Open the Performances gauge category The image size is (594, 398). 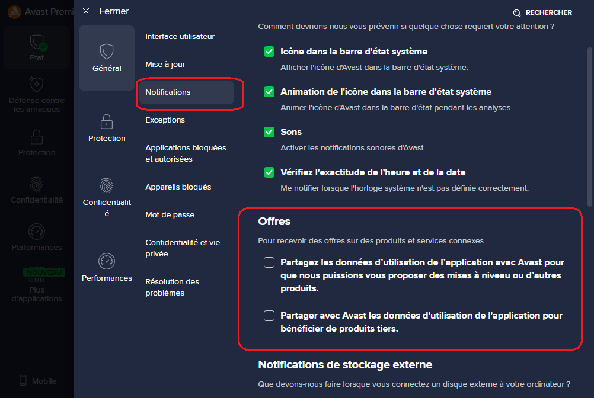tap(107, 261)
